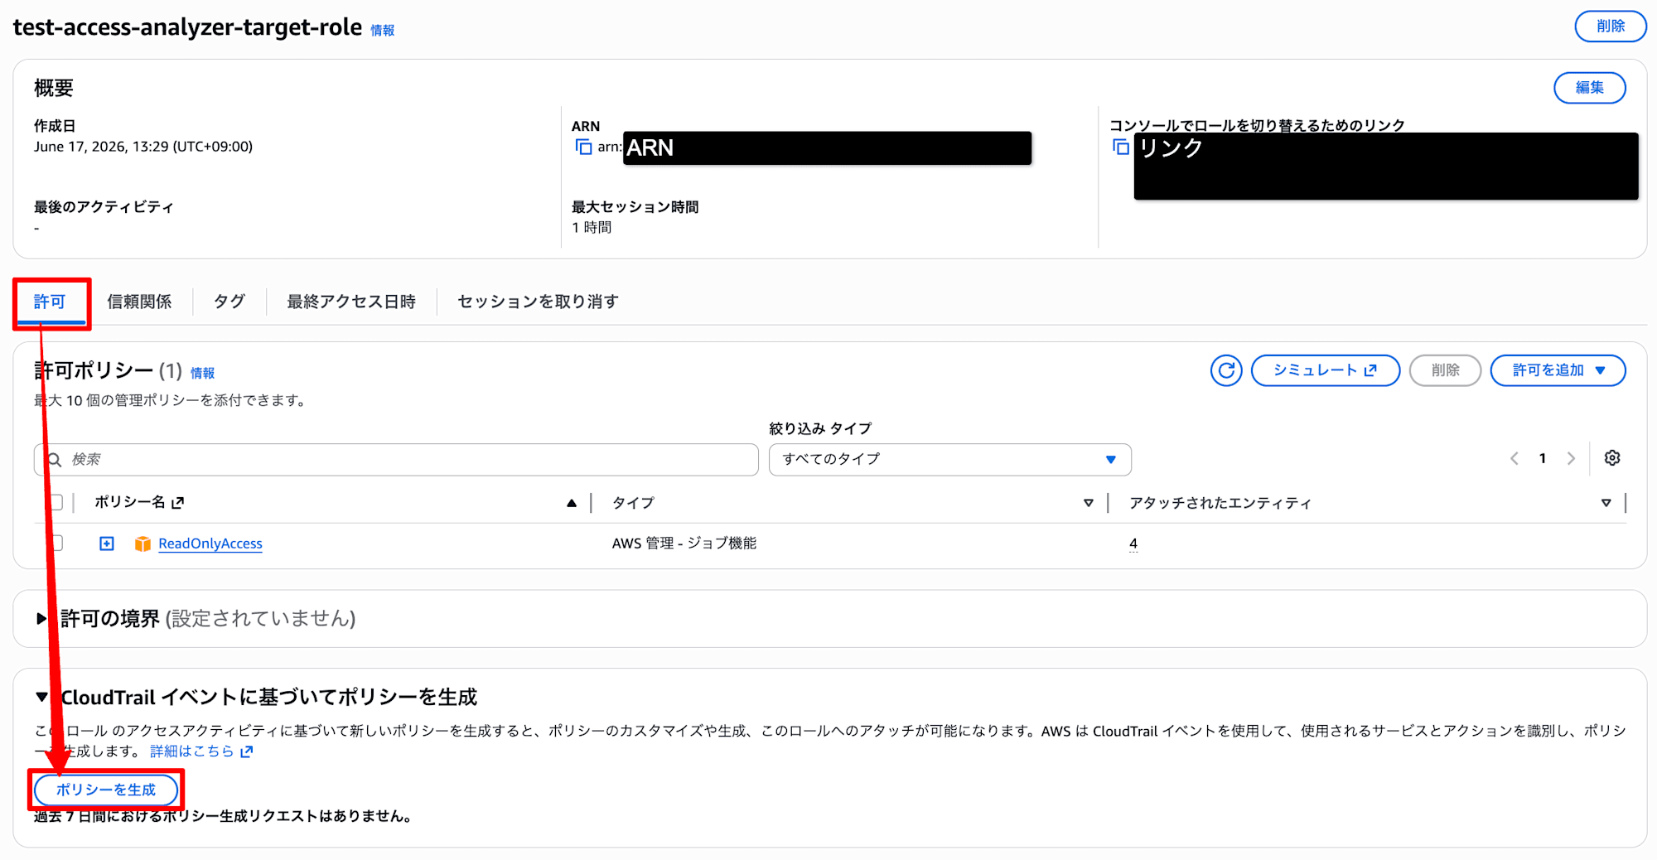Open the 絞り込みタイプ すべてのタイプ dropdown
Viewport: 1657px width, 860px height.
coord(949,459)
